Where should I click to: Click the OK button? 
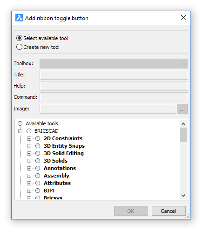[131, 211]
